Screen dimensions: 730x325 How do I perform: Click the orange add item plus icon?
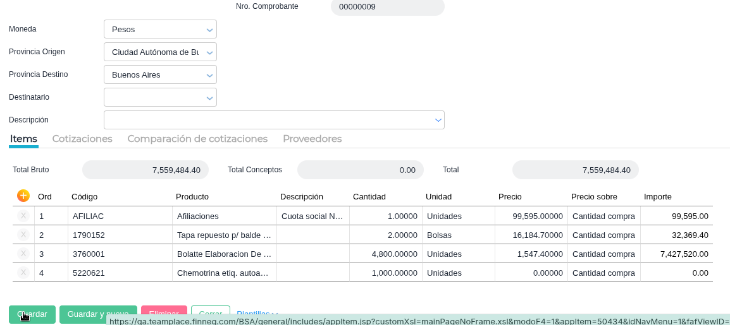pos(23,196)
